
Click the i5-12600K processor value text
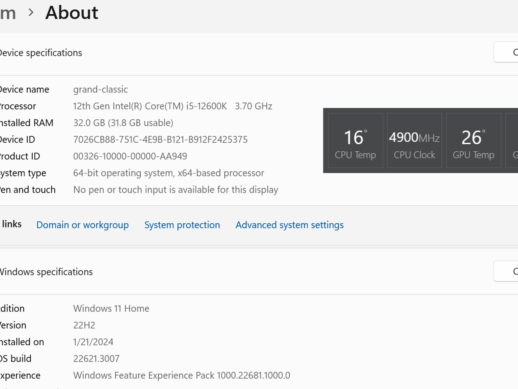[x=172, y=106]
